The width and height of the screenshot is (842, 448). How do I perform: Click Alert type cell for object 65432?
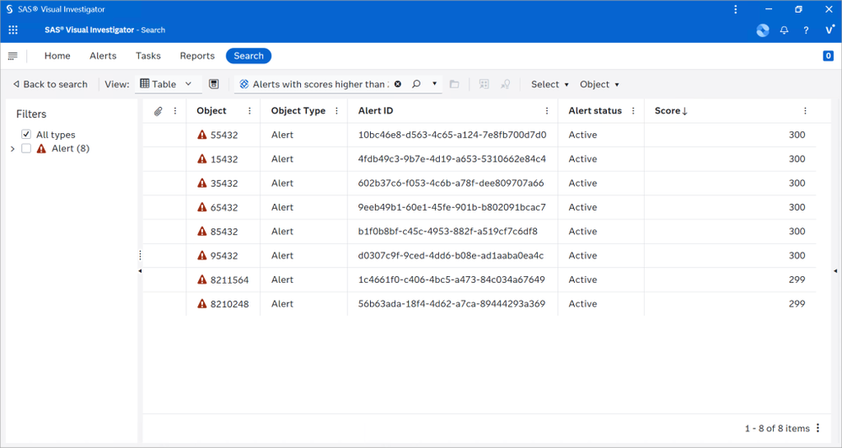(x=282, y=207)
